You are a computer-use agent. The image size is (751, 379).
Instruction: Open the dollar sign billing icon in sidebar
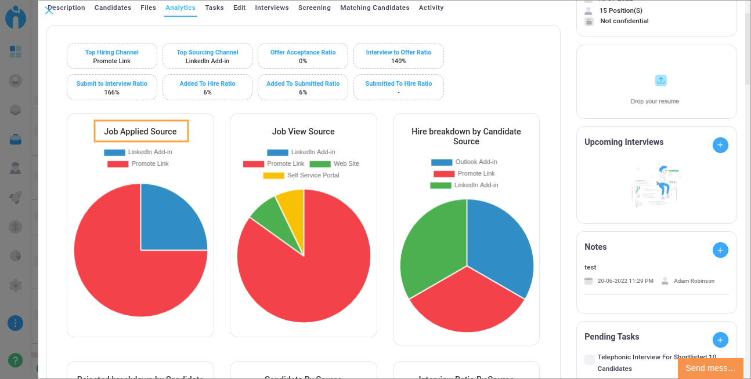pos(16,227)
